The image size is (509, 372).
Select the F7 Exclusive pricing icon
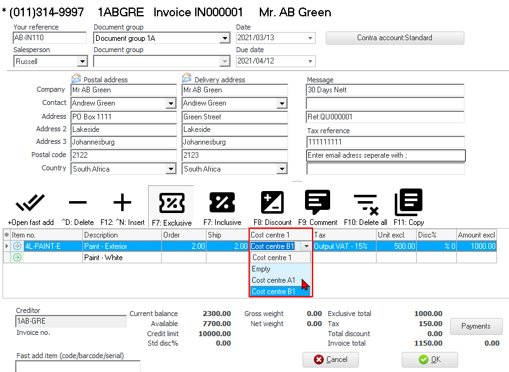click(171, 203)
